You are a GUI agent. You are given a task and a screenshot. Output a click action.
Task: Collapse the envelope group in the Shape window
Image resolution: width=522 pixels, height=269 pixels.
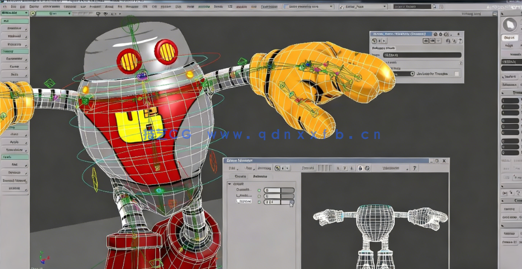click(x=229, y=184)
